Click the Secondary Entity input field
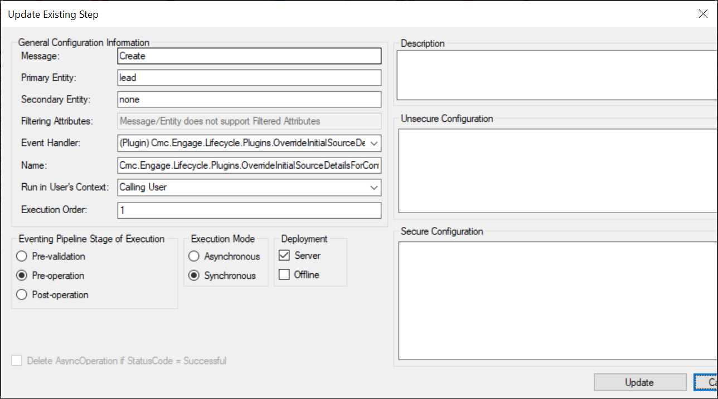718x399 pixels. pos(249,100)
